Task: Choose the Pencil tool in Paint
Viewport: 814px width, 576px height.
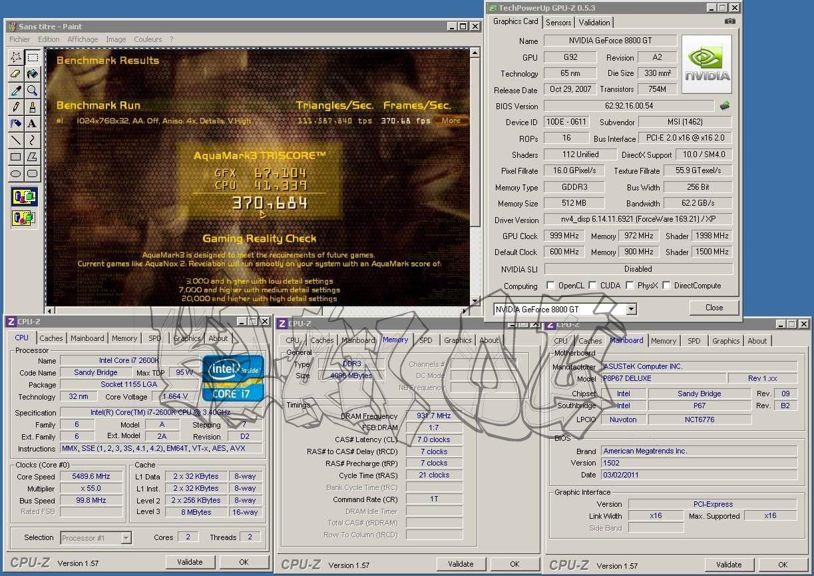Action: pyautogui.click(x=16, y=107)
